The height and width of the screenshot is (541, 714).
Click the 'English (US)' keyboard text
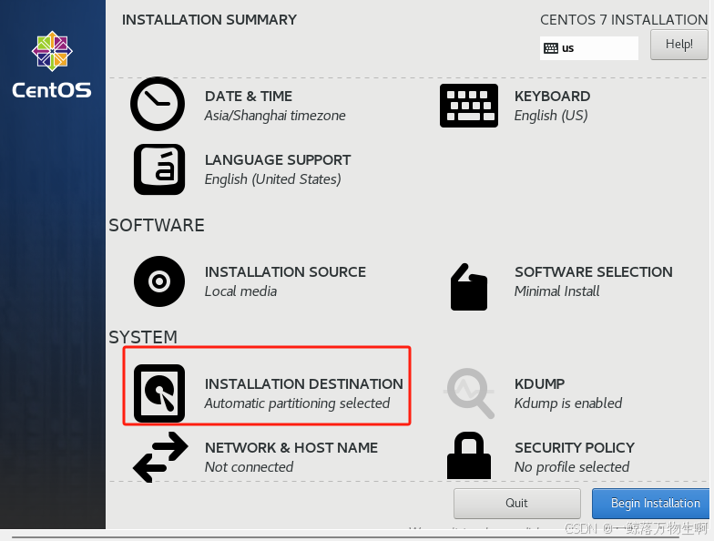(551, 116)
